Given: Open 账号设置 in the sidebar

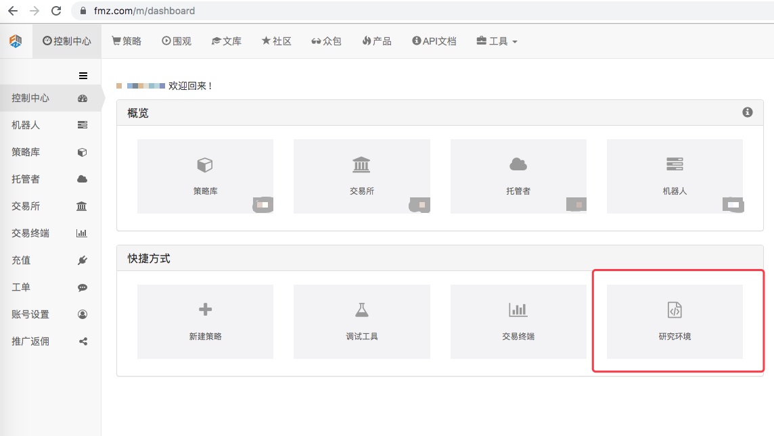Looking at the screenshot, I should coord(30,314).
